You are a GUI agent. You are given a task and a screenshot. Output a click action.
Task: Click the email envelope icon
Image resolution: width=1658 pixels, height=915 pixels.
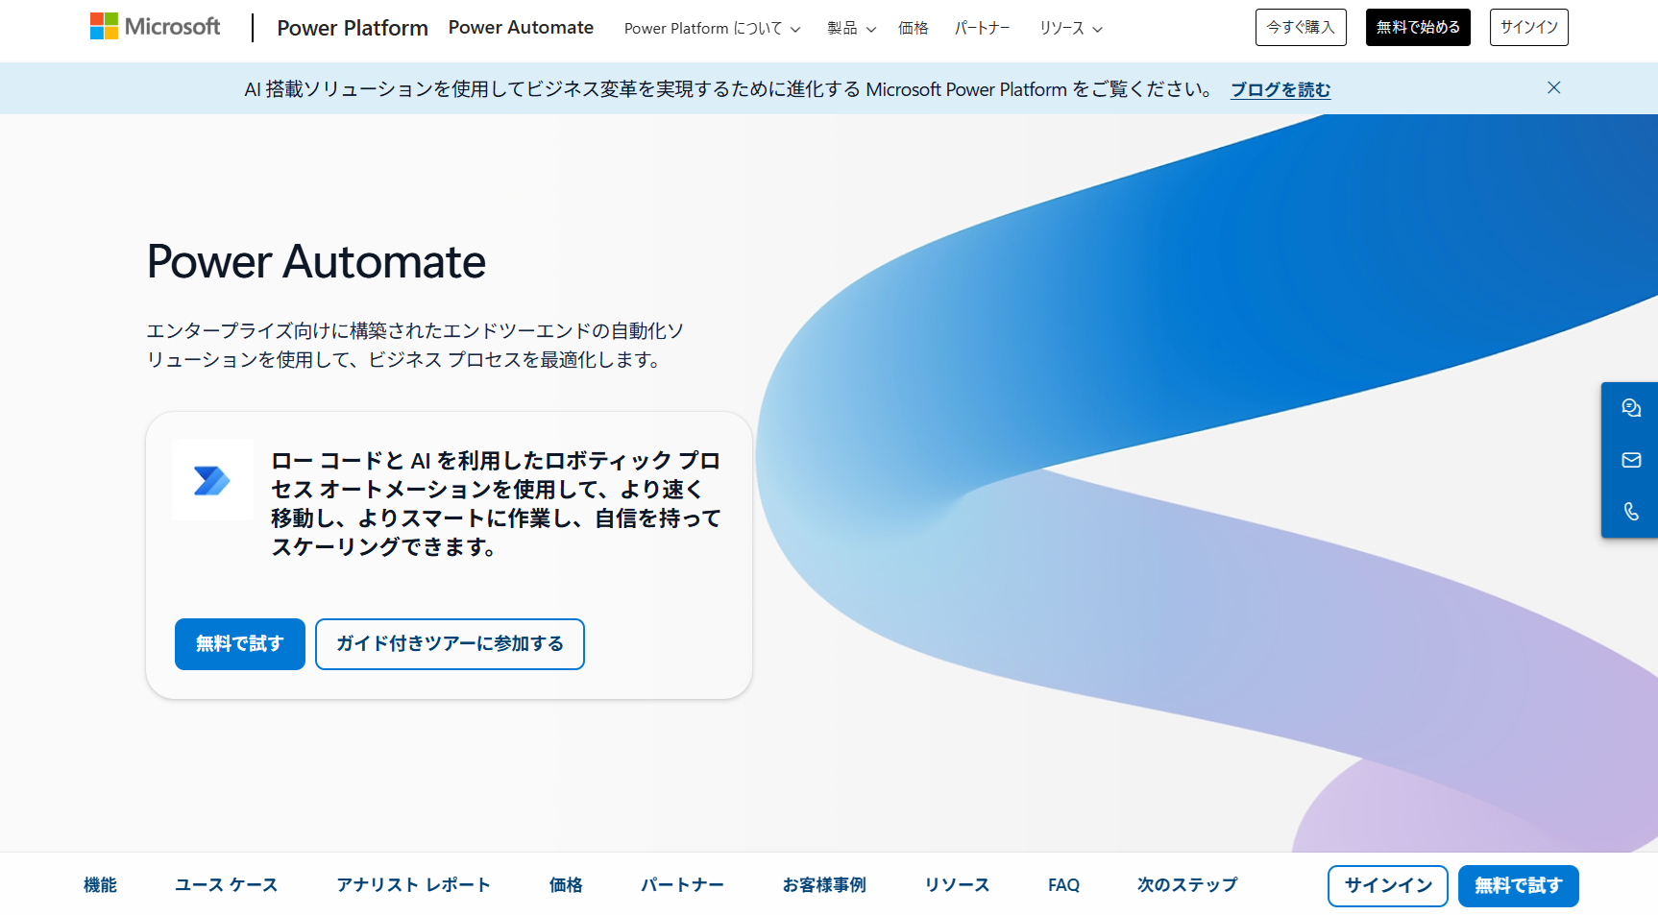point(1630,460)
